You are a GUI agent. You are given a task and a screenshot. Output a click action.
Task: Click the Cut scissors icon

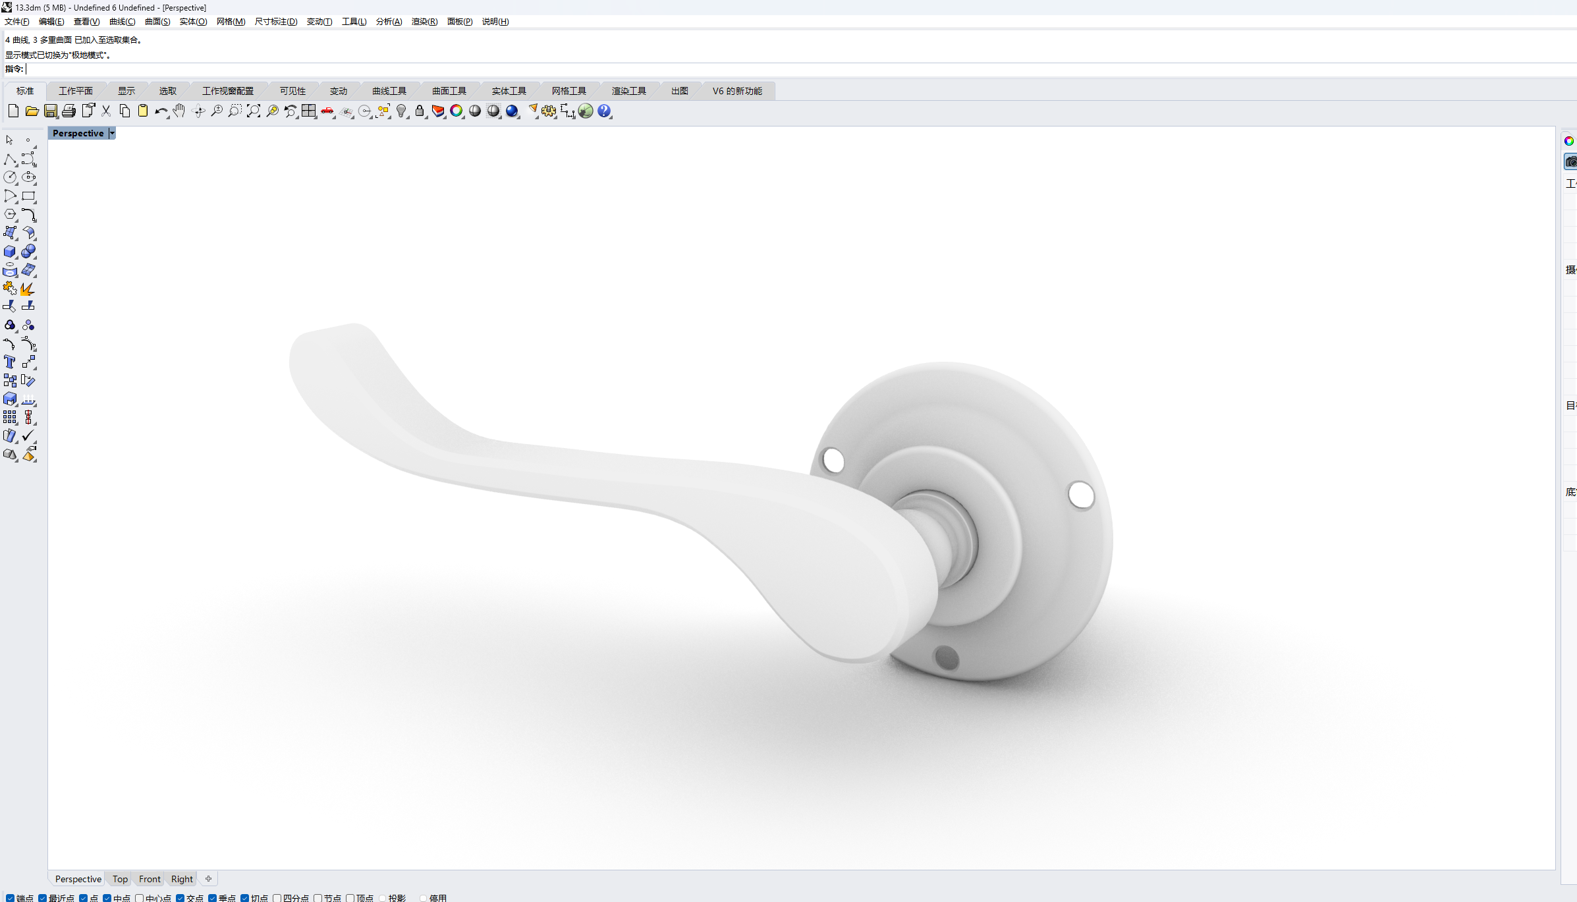click(106, 111)
